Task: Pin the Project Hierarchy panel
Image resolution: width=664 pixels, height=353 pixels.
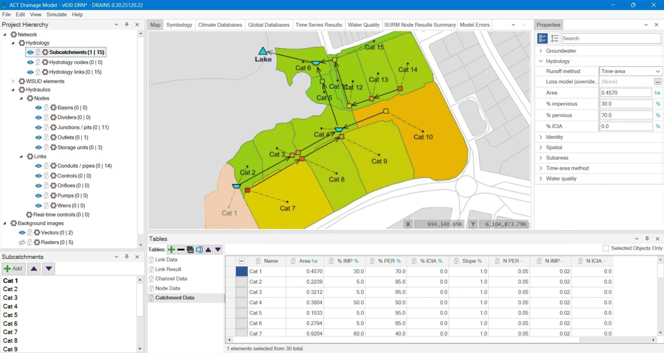Action: click(x=127, y=24)
